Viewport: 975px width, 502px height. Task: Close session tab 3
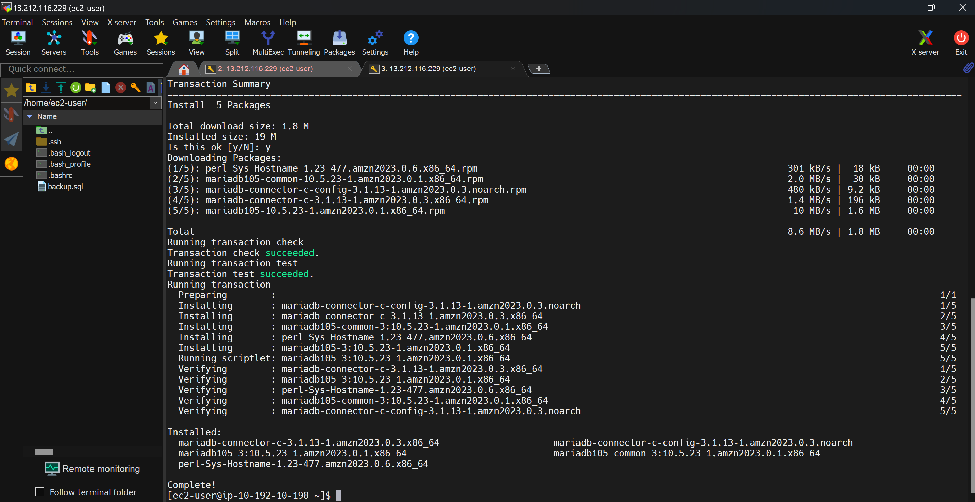(x=513, y=68)
